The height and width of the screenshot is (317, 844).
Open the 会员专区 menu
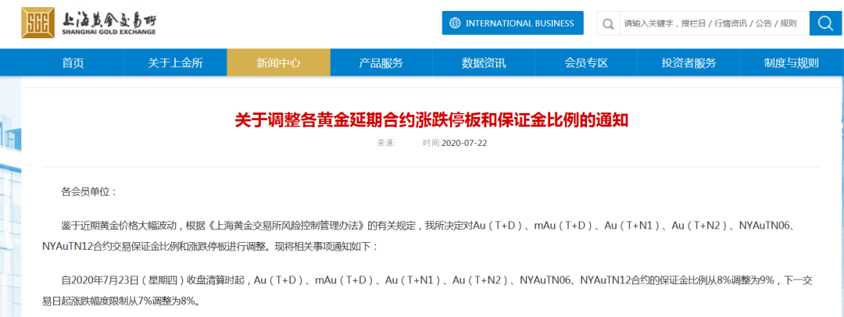pyautogui.click(x=586, y=62)
